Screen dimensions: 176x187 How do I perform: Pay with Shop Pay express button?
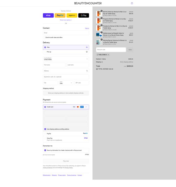(48, 15)
